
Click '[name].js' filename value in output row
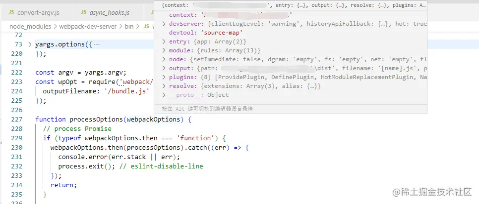[396, 68]
